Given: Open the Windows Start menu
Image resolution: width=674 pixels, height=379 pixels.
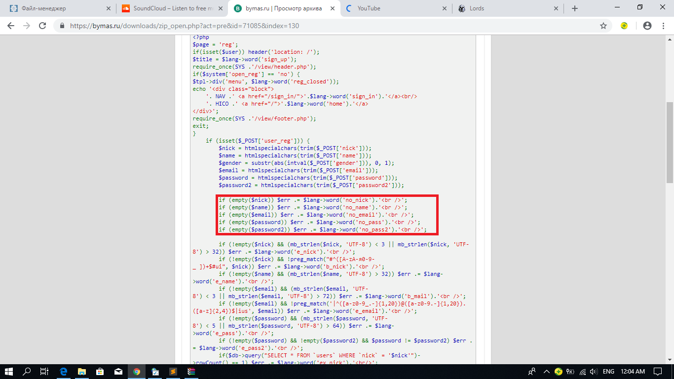Looking at the screenshot, I should point(9,372).
